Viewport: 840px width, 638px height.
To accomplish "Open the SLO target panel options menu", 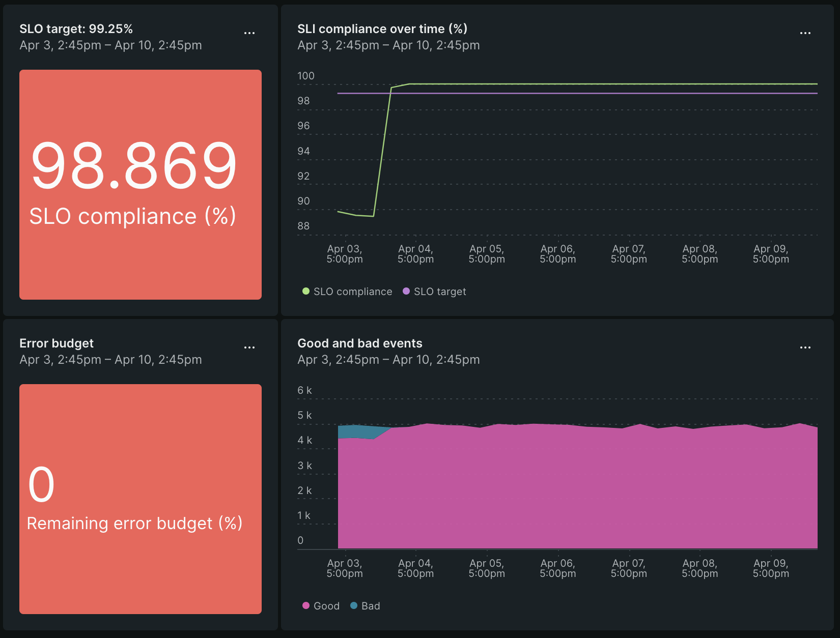I will (249, 33).
